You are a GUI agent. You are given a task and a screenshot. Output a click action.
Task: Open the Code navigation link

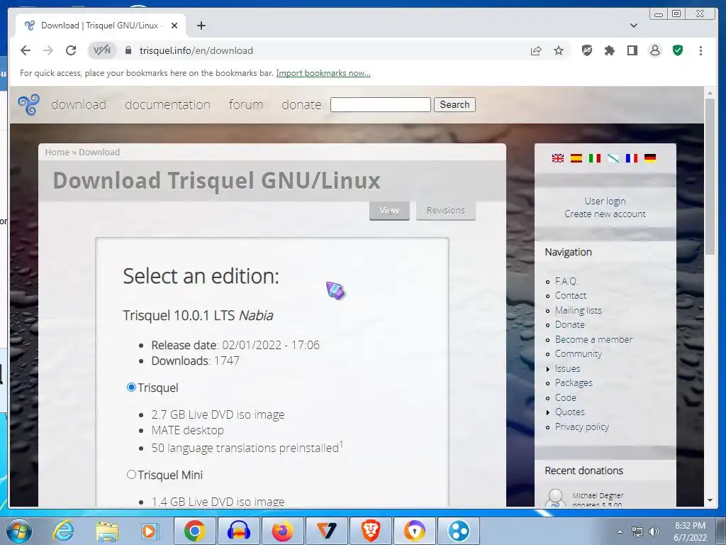(566, 397)
